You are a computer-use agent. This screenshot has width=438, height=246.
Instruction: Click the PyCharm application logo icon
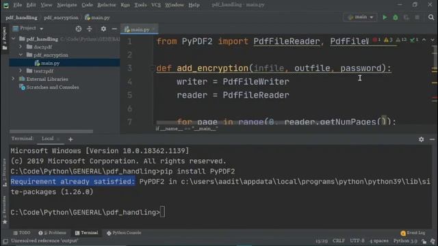5,5
